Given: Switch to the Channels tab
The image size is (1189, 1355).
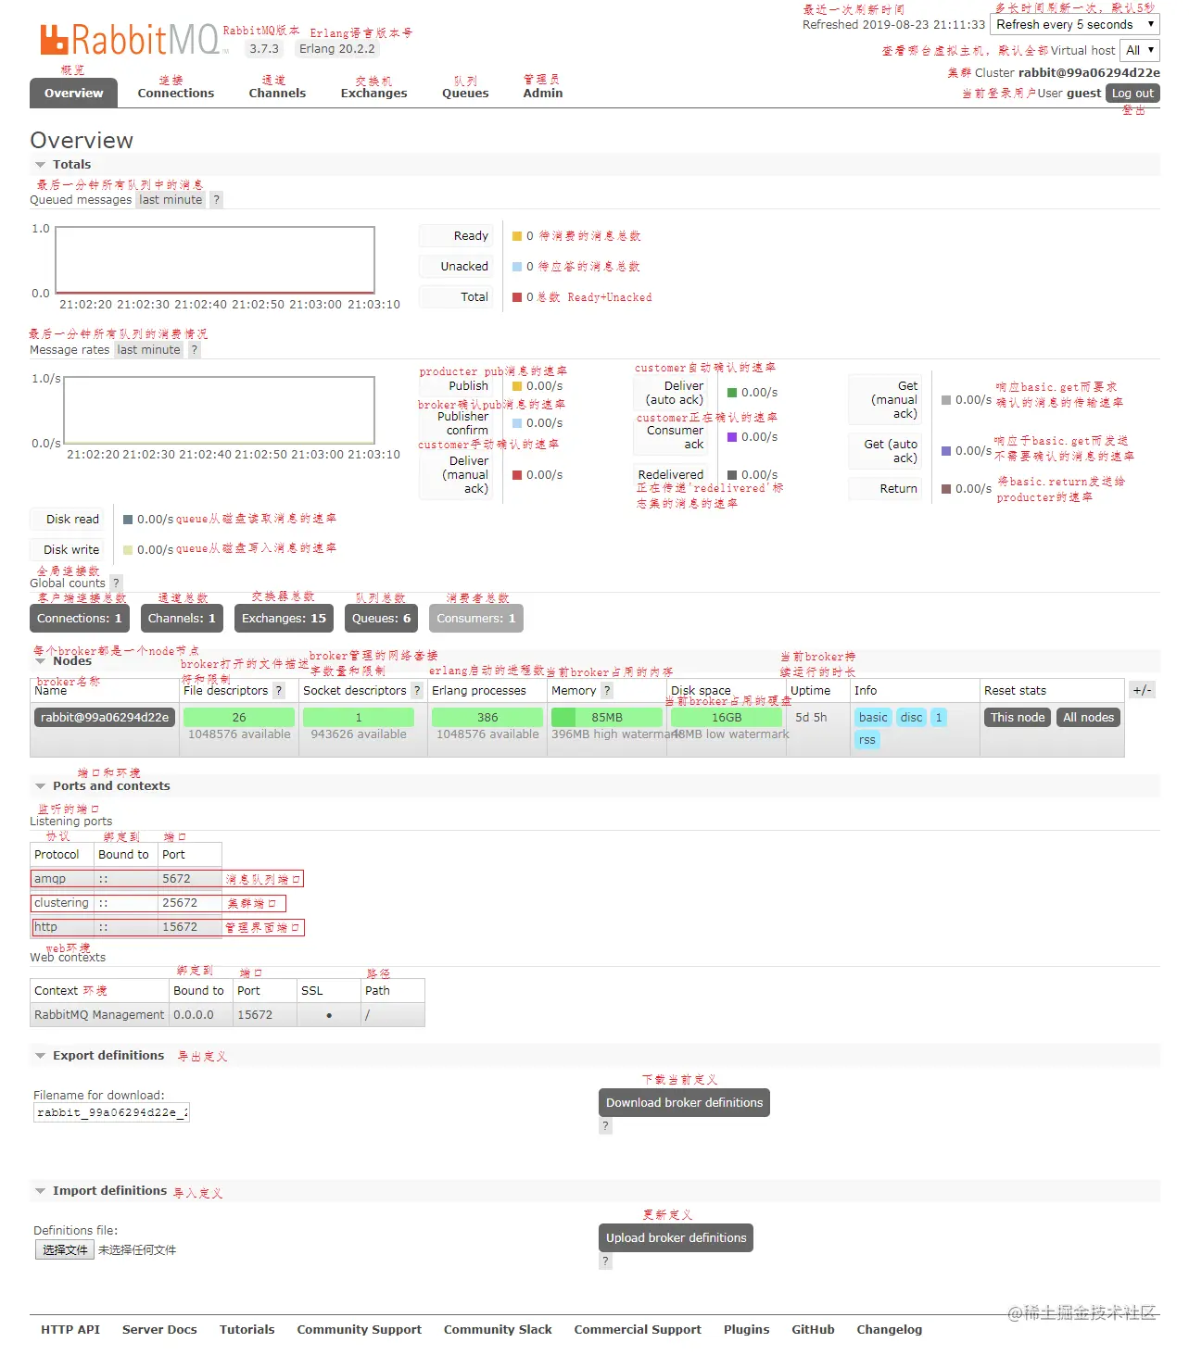Looking at the screenshot, I should coord(277,94).
